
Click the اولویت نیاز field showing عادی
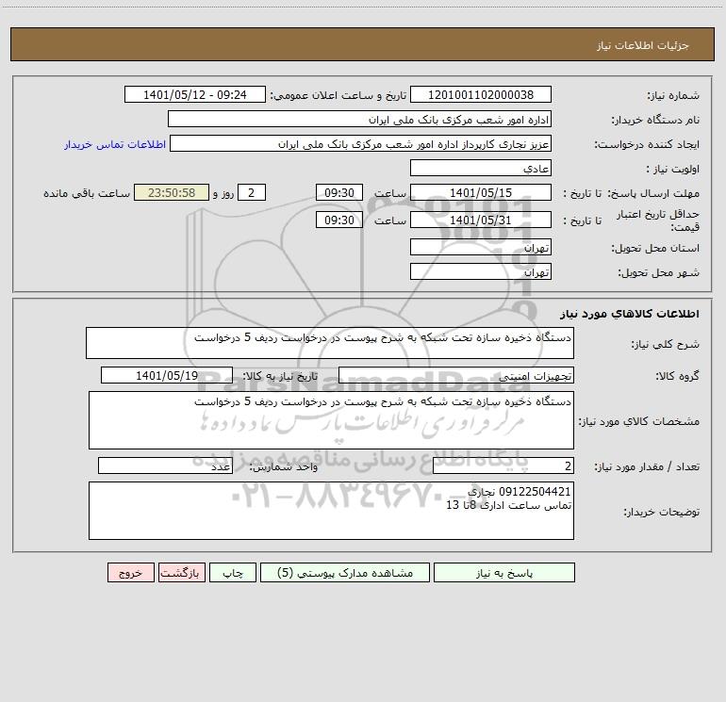coord(481,168)
